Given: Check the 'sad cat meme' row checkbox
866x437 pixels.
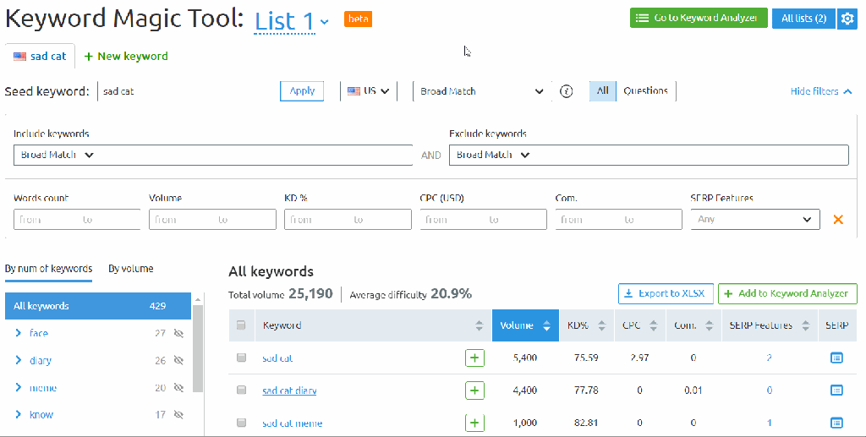Looking at the screenshot, I should pyautogui.click(x=241, y=423).
